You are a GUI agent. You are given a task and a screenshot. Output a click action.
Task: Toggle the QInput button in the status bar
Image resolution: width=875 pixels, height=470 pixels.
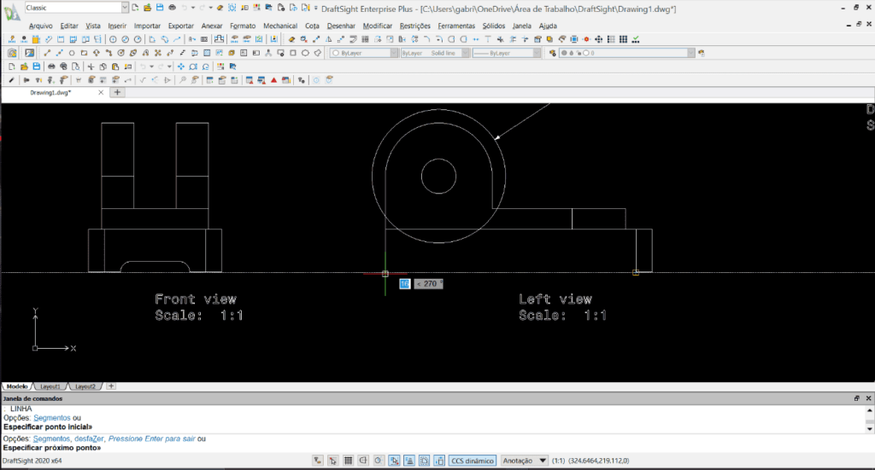coord(439,461)
